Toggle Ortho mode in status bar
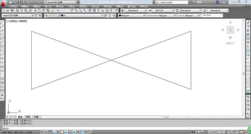 click(54, 132)
